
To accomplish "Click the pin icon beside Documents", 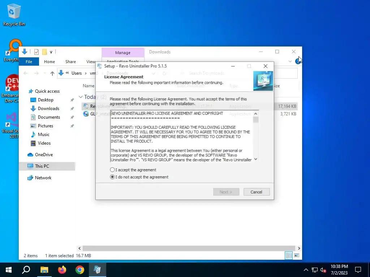I will point(72,117).
